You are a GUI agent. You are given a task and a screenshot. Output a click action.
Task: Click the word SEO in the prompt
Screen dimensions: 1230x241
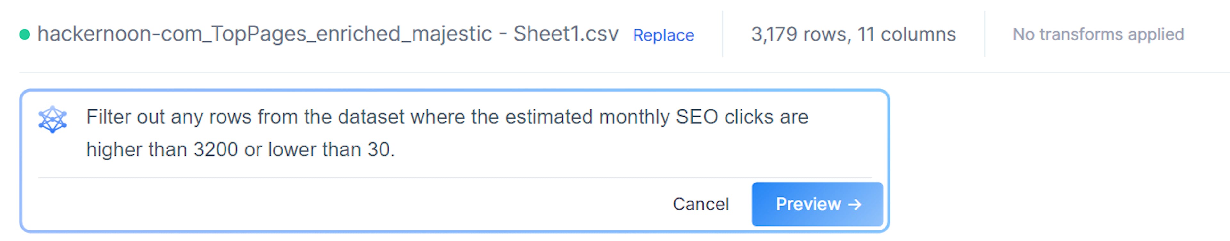[697, 117]
